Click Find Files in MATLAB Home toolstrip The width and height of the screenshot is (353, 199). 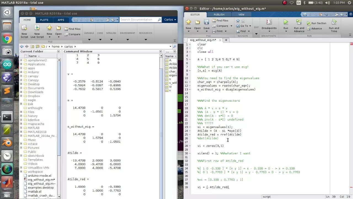(x=72, y=29)
